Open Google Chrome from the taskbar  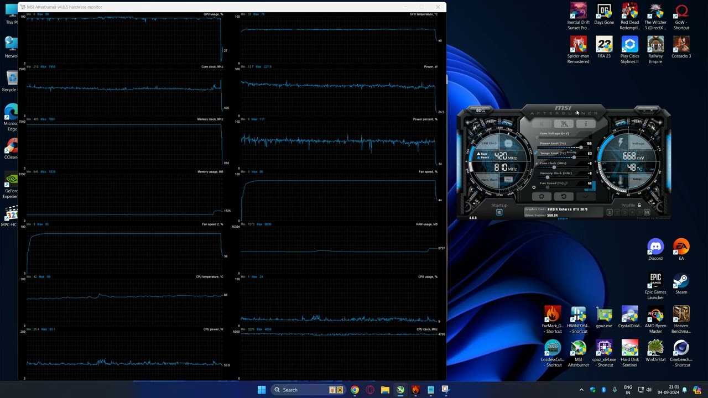355,390
